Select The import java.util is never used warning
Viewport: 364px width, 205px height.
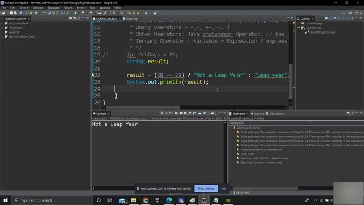pos(261,163)
